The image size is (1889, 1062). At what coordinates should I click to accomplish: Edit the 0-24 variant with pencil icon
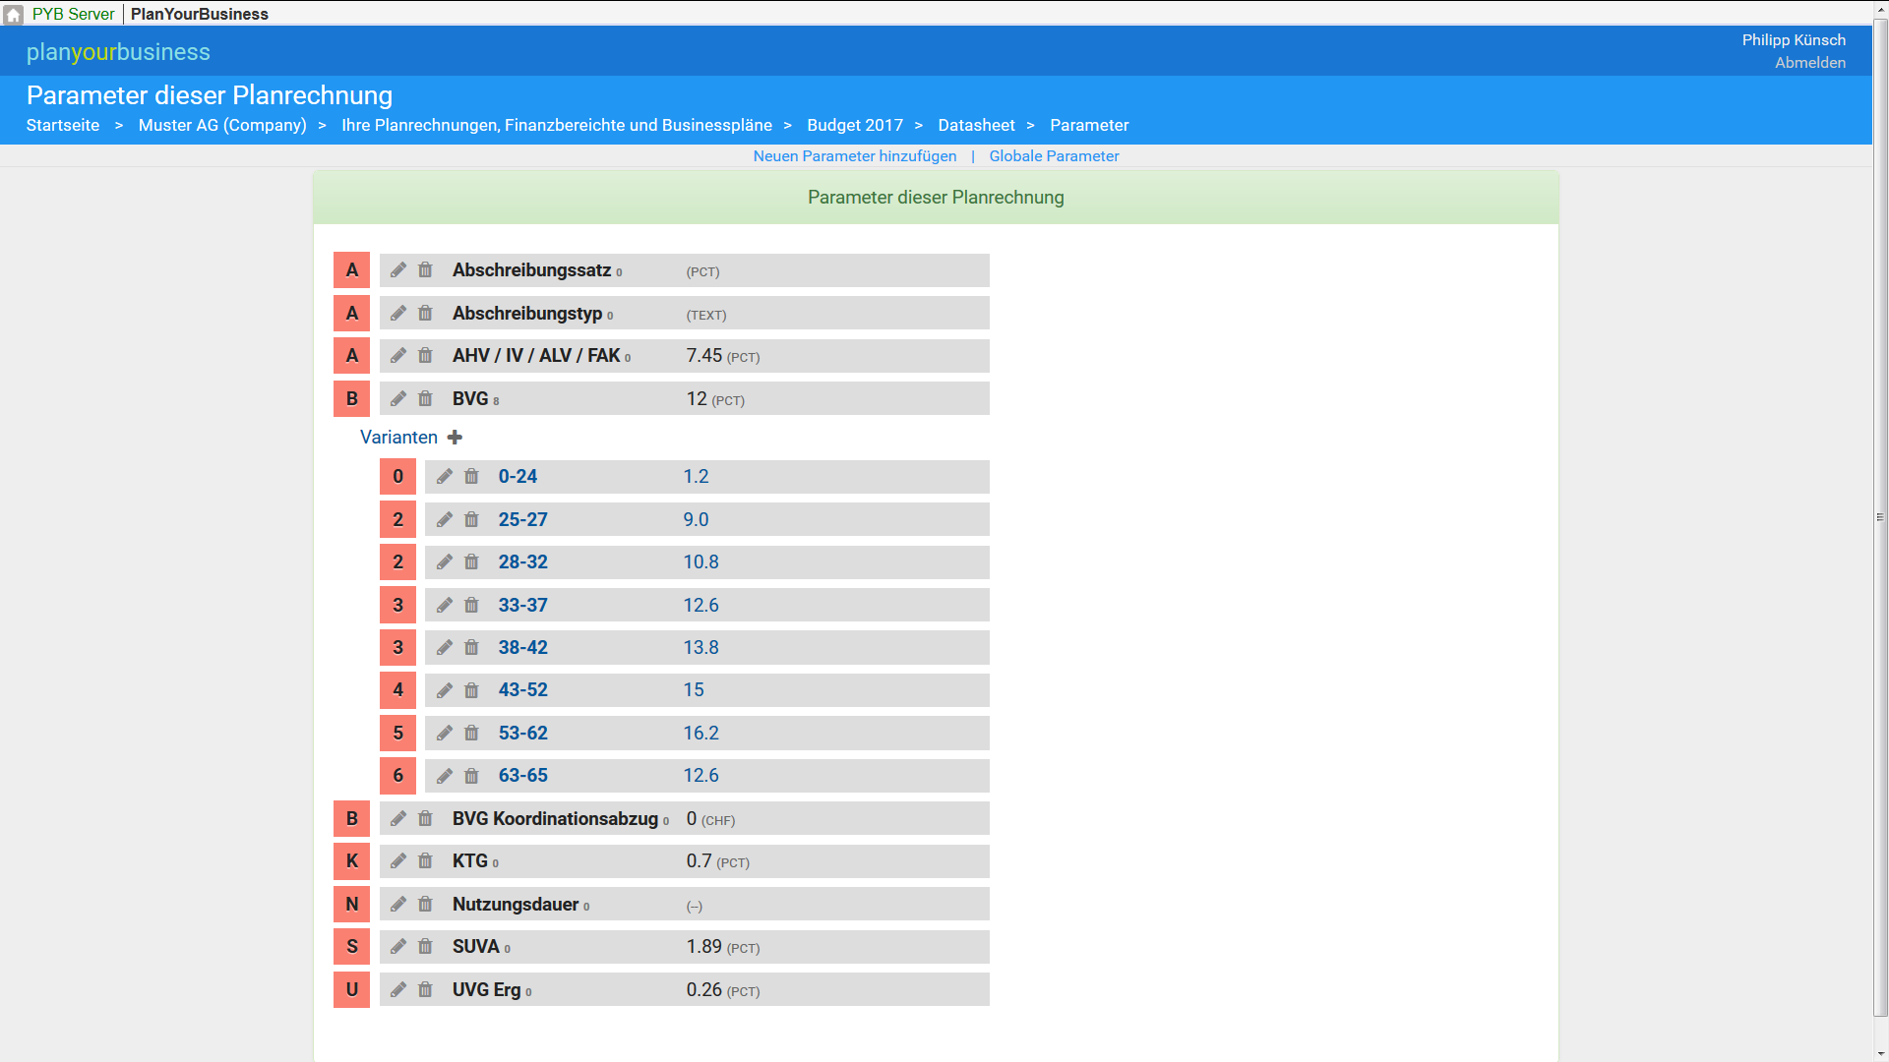[445, 477]
